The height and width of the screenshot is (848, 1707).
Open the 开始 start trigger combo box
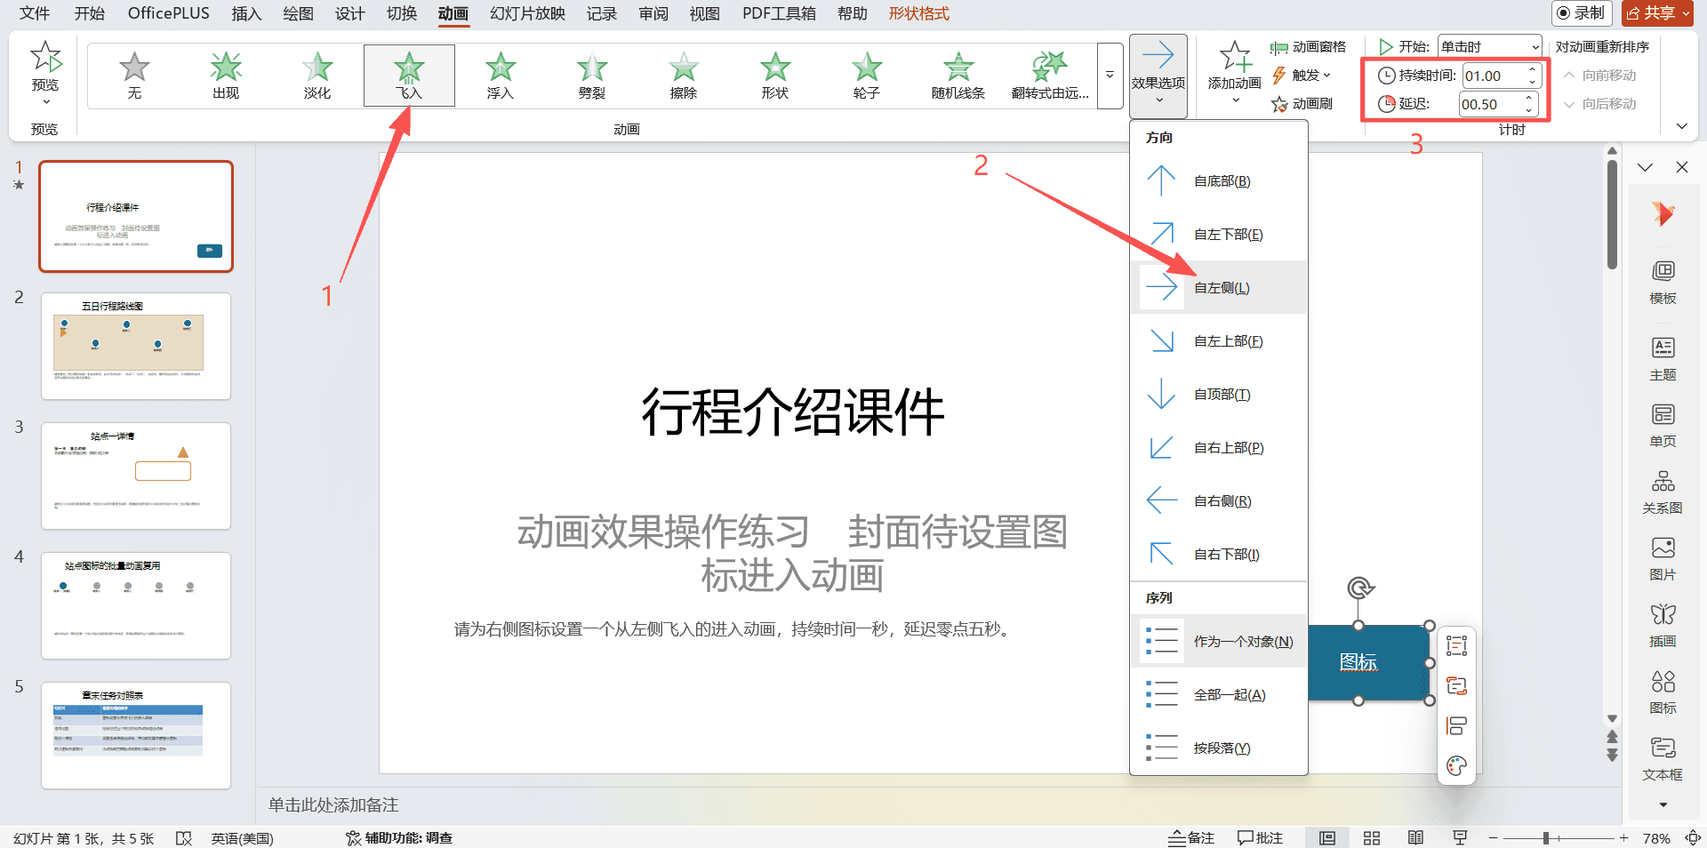pyautogui.click(x=1489, y=47)
